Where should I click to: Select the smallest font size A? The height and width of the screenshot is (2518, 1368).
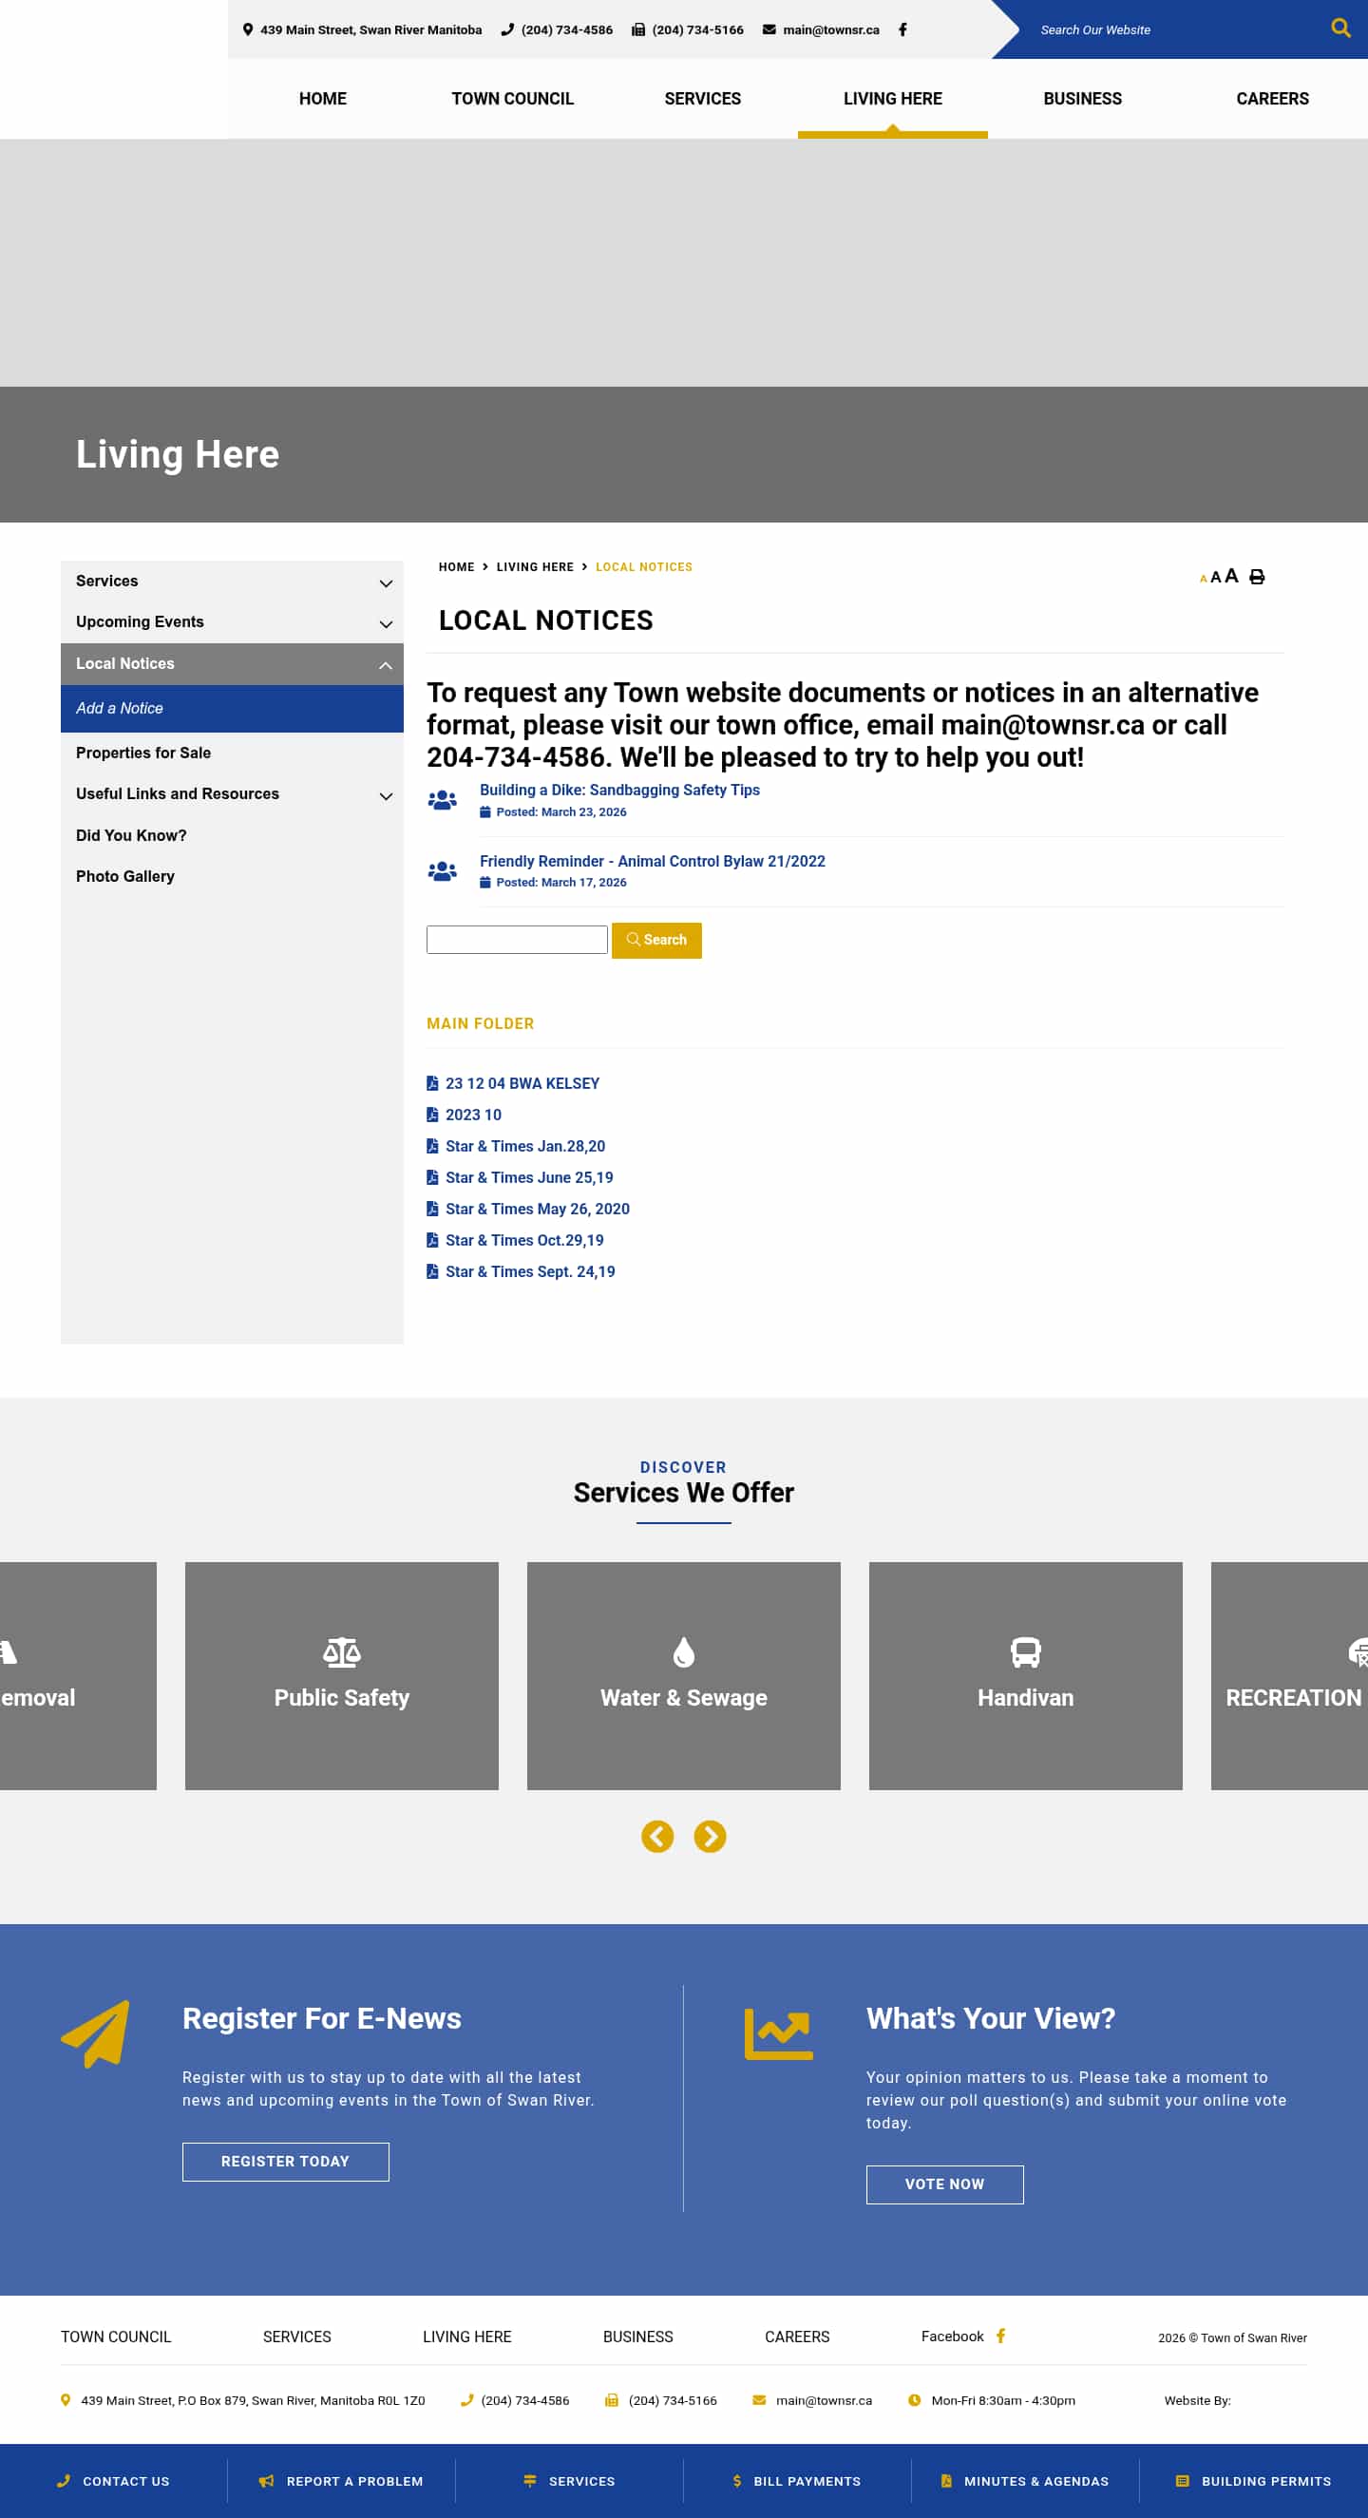[x=1203, y=579]
